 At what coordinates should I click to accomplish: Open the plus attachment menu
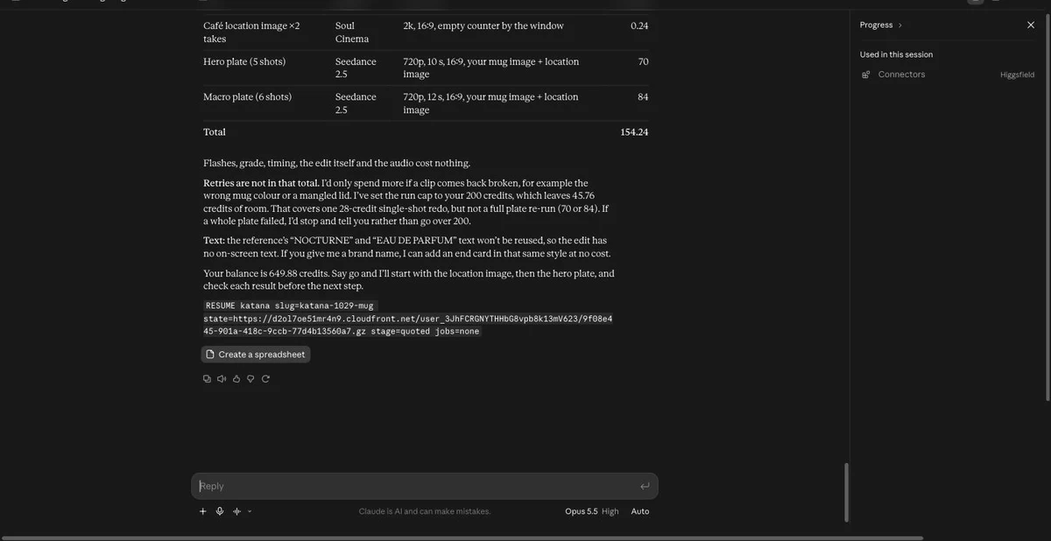click(203, 511)
